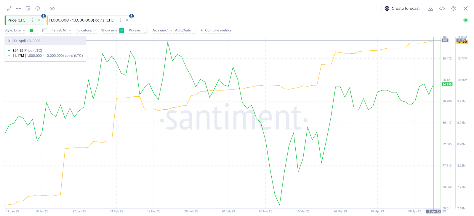
Task: Click the tooltip date 01:00, April 13, 2023
Action: 24,41
